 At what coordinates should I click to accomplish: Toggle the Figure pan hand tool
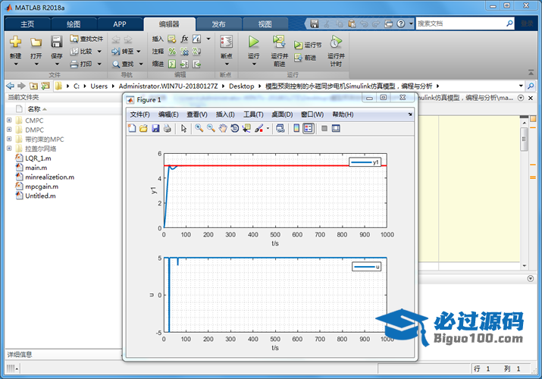[x=223, y=129]
